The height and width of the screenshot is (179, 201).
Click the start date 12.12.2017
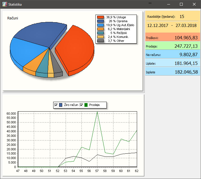click(158, 25)
